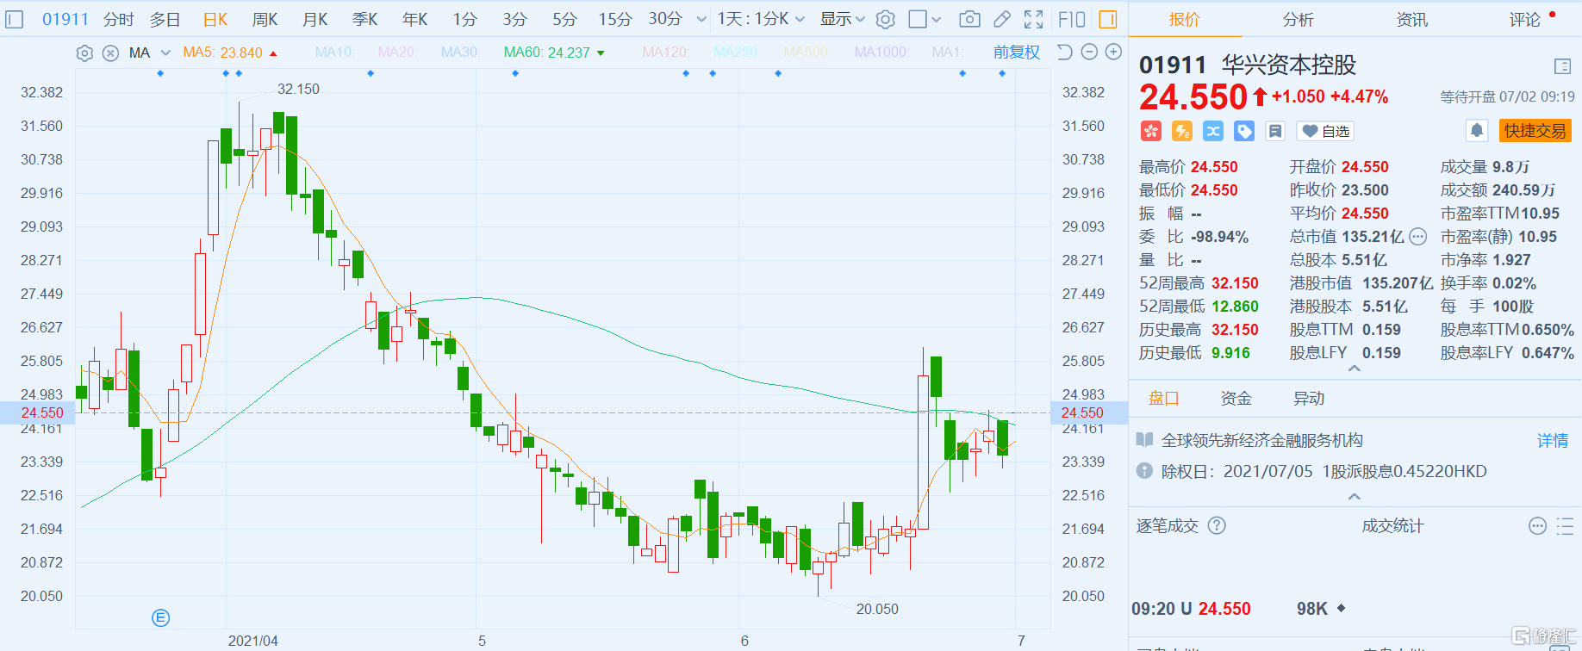Image resolution: width=1582 pixels, height=651 pixels.
Task: Click the screenshot camera icon
Action: click(969, 19)
